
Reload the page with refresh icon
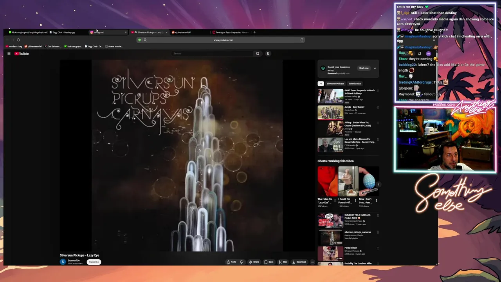pos(18,40)
